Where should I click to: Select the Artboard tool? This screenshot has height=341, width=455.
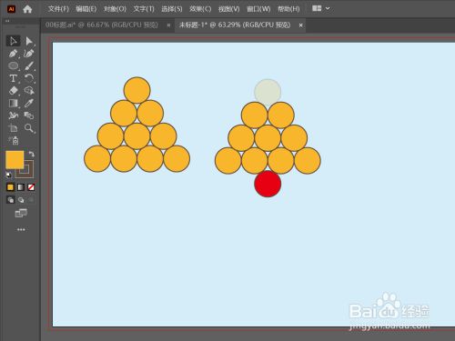tap(13, 128)
